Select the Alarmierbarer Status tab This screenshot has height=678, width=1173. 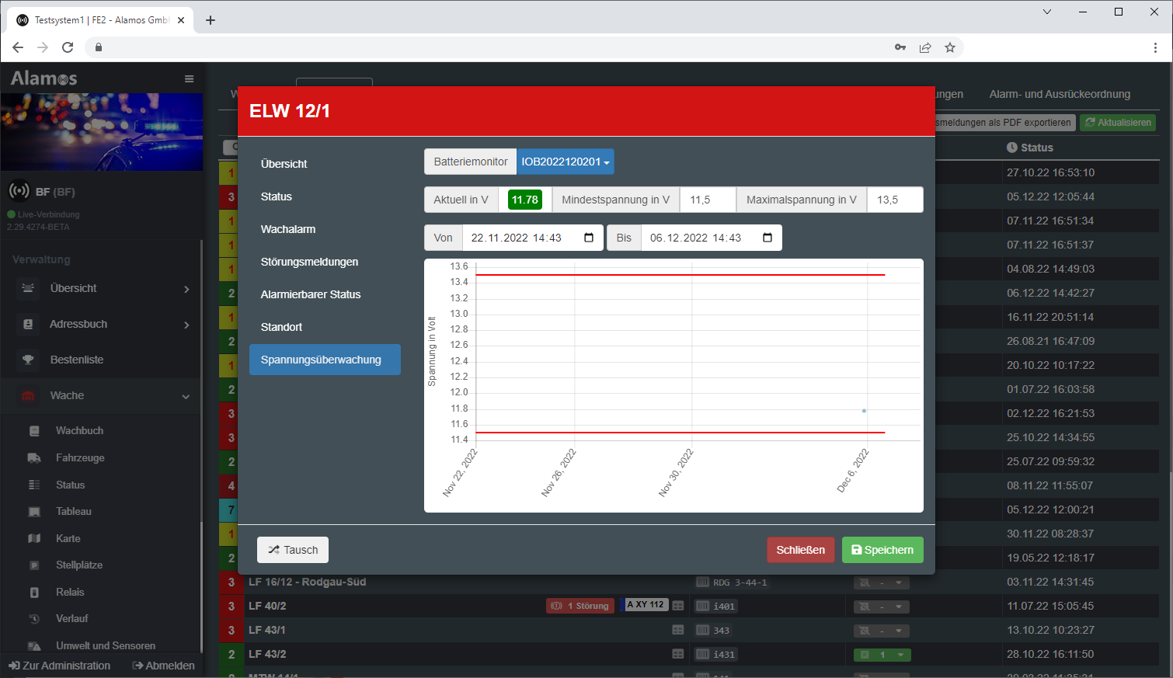311,294
